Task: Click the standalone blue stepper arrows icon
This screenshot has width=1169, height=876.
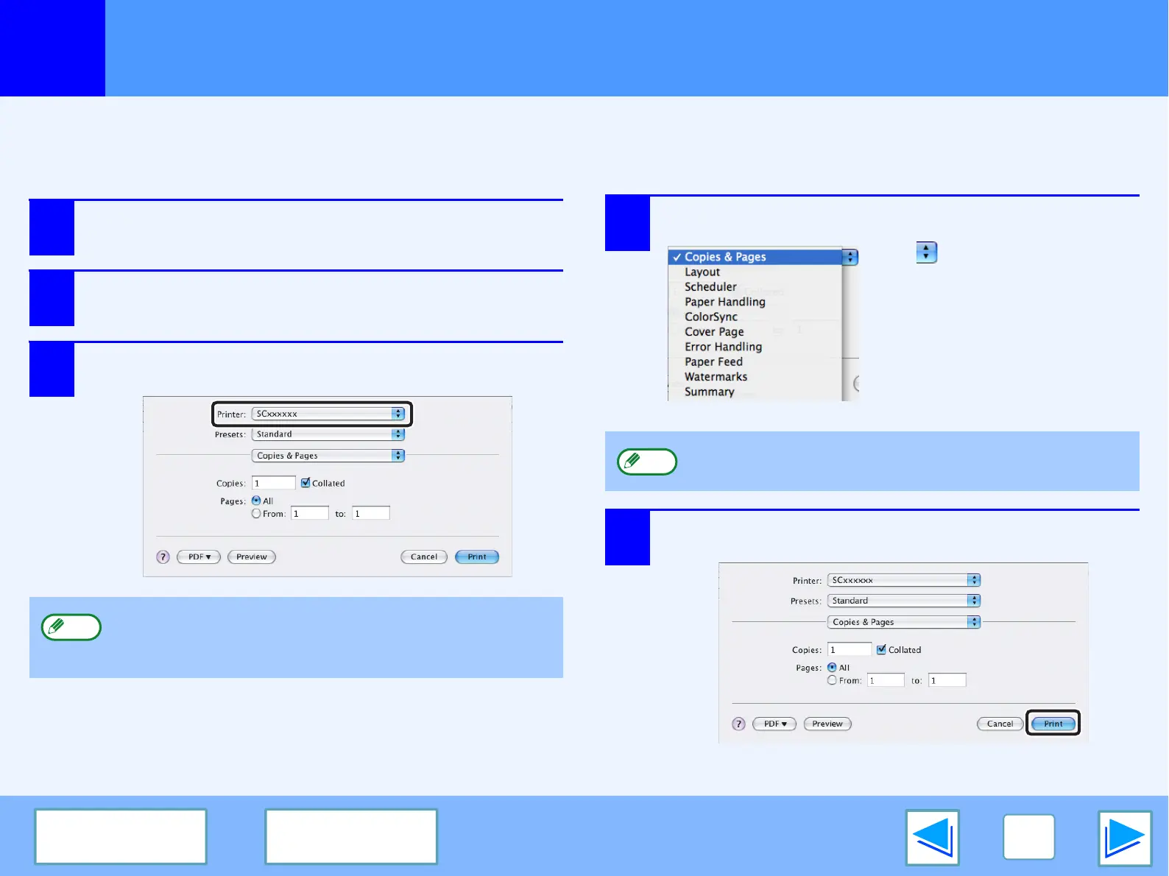Action: coord(926,252)
